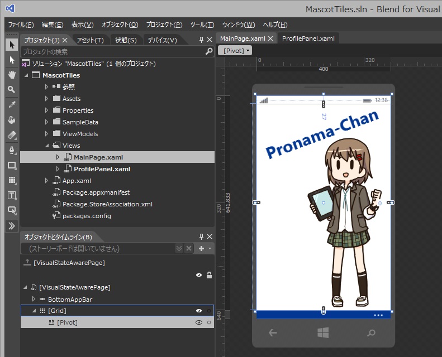Select the Paint Bucket tool

12,120
